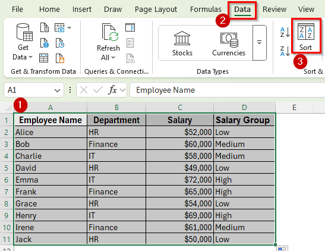Open the File tab

pyautogui.click(x=17, y=10)
